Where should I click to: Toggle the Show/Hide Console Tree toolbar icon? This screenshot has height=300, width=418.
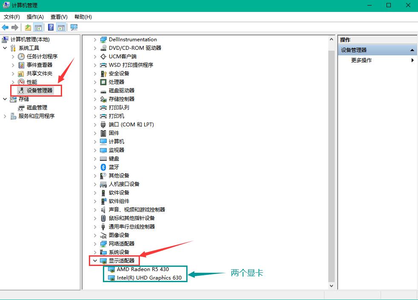tap(38, 27)
